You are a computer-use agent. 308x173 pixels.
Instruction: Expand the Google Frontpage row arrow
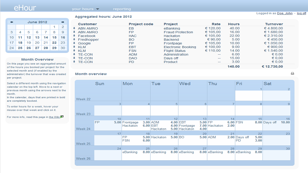point(74,43)
